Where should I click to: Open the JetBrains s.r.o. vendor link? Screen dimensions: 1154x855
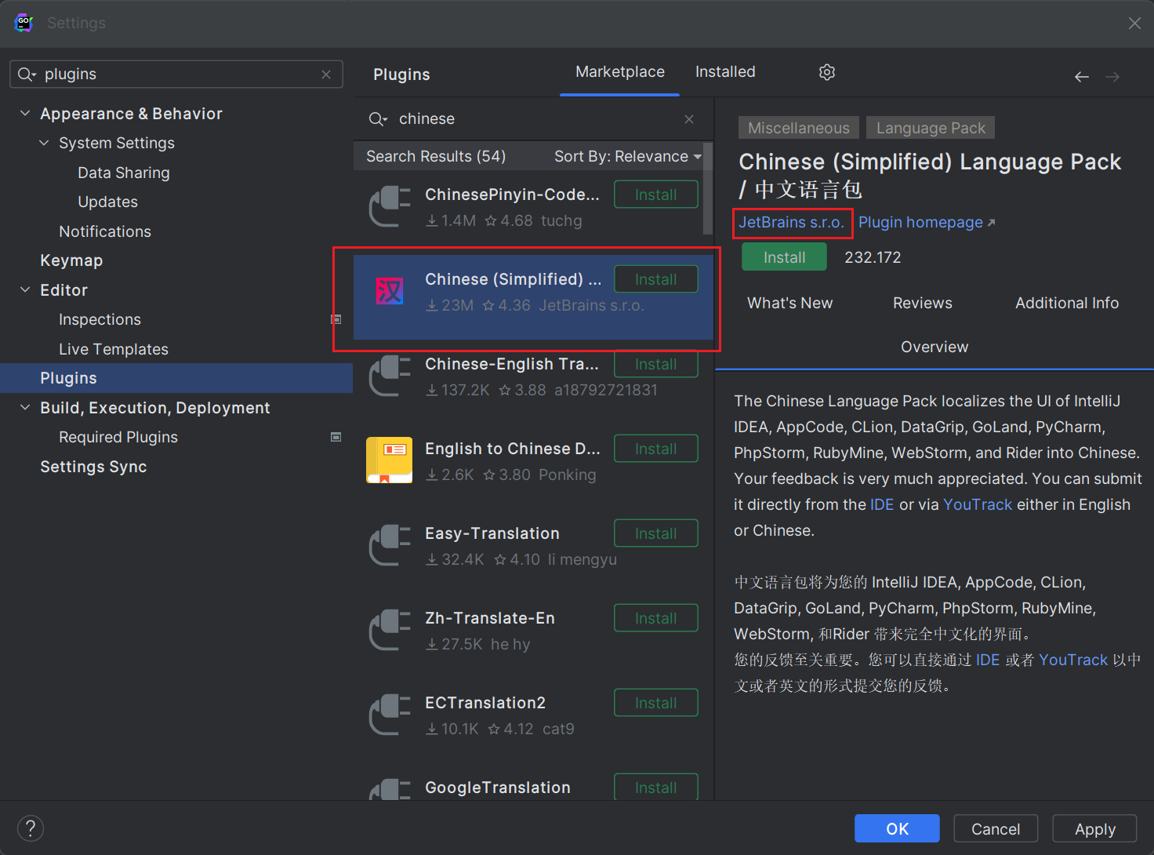(791, 223)
